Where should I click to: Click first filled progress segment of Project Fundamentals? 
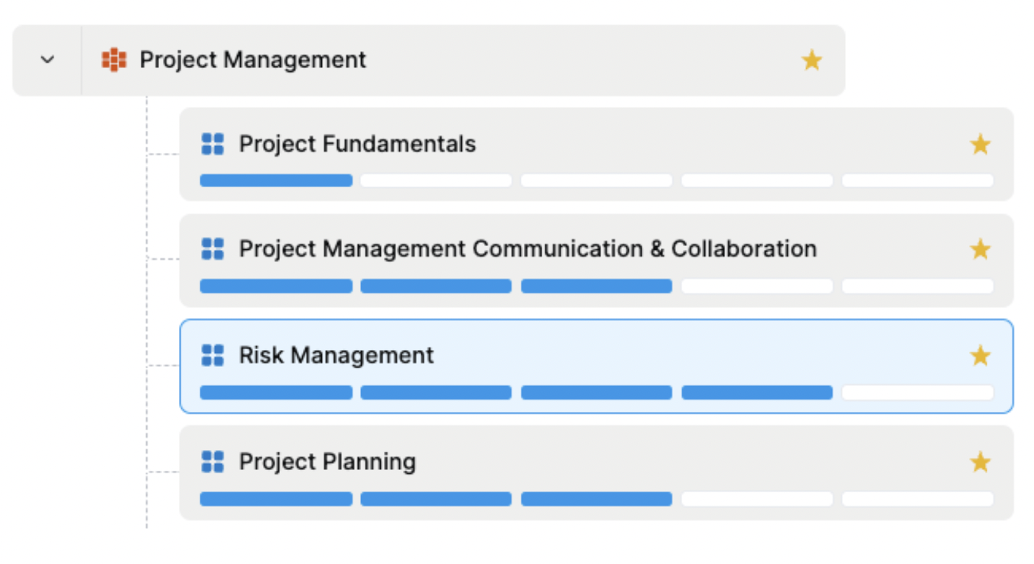tap(276, 180)
